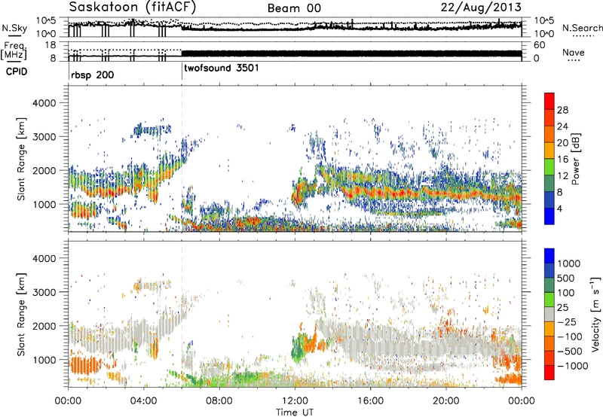Click the 'Beam 00' label

[294, 8]
